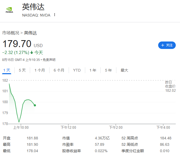Screen dimensions: 180x158
Task: Open the three-dot more options menu
Action: point(55,15)
